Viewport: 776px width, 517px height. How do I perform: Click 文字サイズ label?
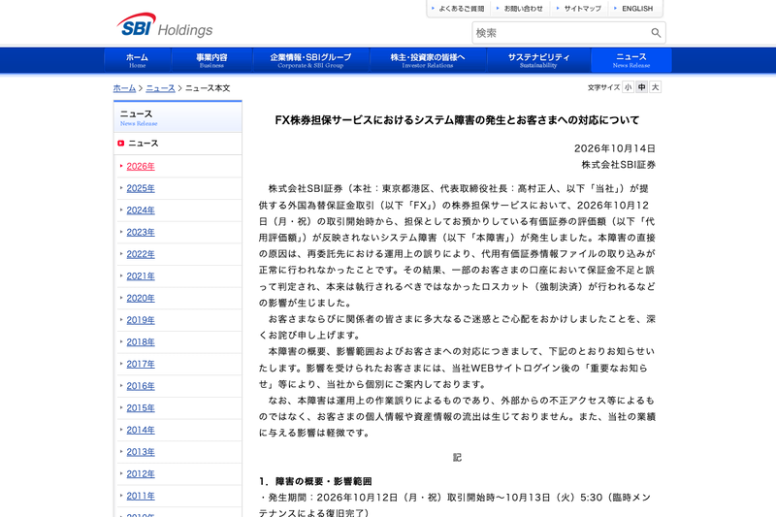(603, 87)
